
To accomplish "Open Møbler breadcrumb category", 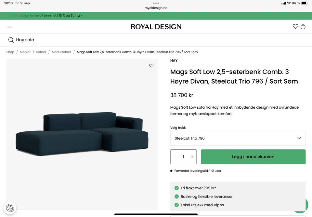I will (25, 52).
